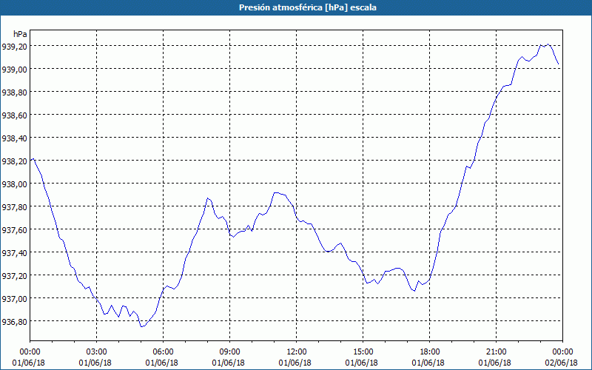Click the 937,60 y-axis value
The width and height of the screenshot is (592, 370).
pyautogui.click(x=15, y=230)
